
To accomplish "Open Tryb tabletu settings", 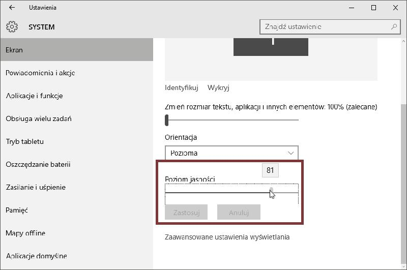I will pyautogui.click(x=77, y=141).
